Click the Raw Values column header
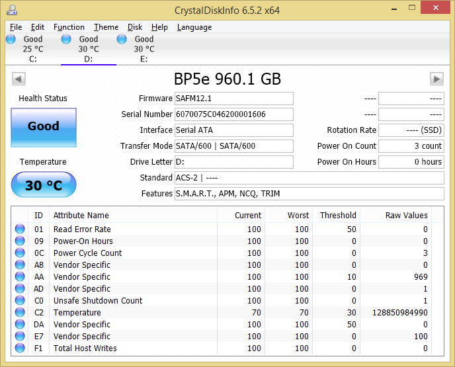Image resolution: width=455 pixels, height=367 pixels. (406, 215)
